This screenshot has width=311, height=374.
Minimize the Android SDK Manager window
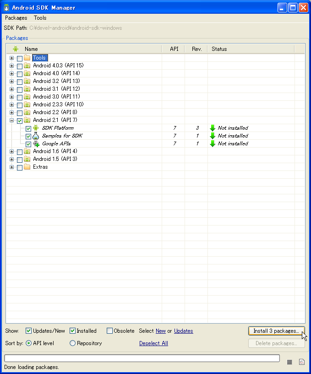point(282,8)
